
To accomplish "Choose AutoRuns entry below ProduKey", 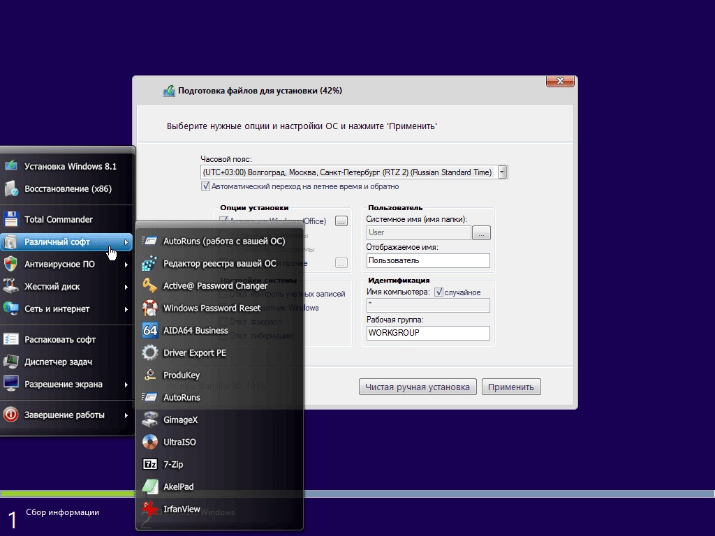I will coord(220,397).
